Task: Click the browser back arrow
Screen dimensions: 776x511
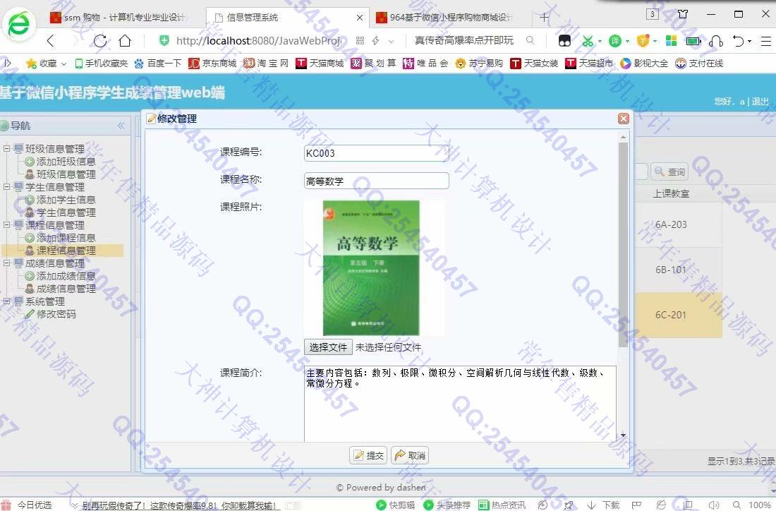Action: (51, 41)
